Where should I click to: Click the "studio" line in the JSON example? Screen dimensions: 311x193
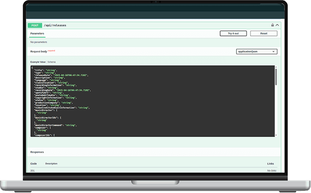click(x=46, y=87)
